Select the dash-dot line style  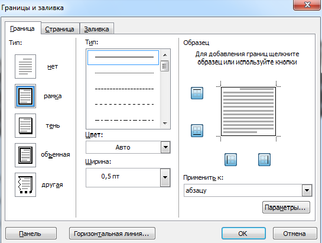click(124, 120)
